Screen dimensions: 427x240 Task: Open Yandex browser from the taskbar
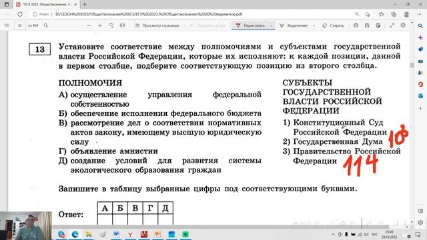(130, 234)
